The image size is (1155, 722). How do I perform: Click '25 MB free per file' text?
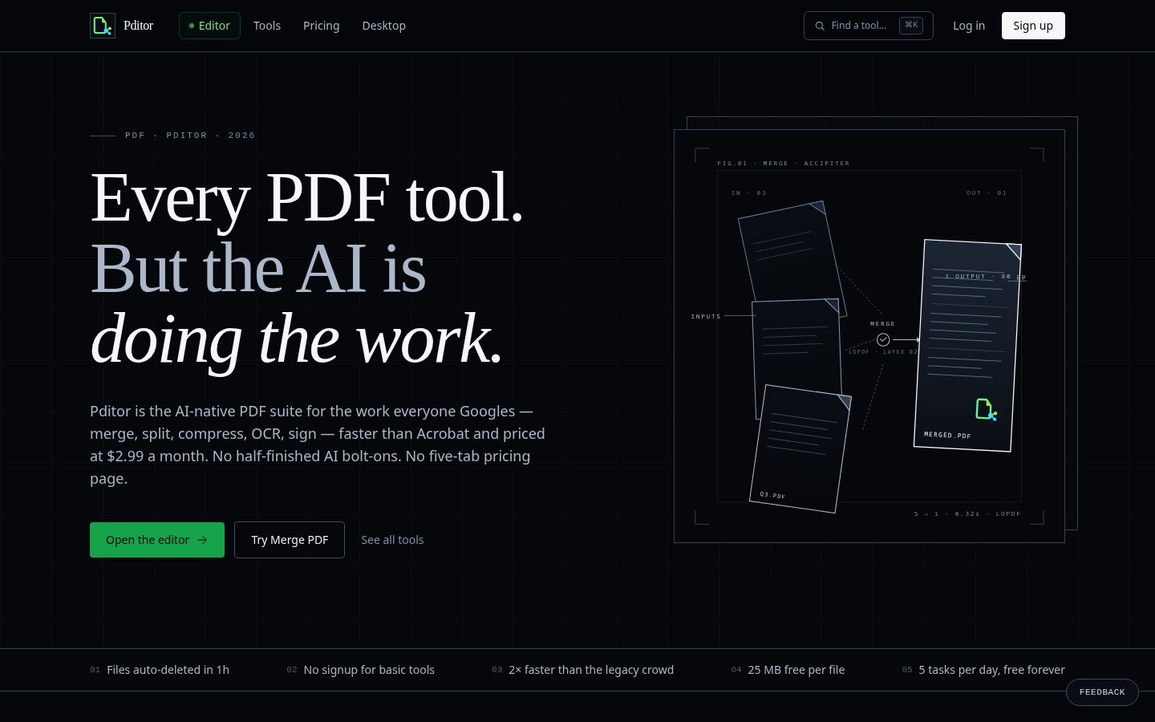pos(796,670)
